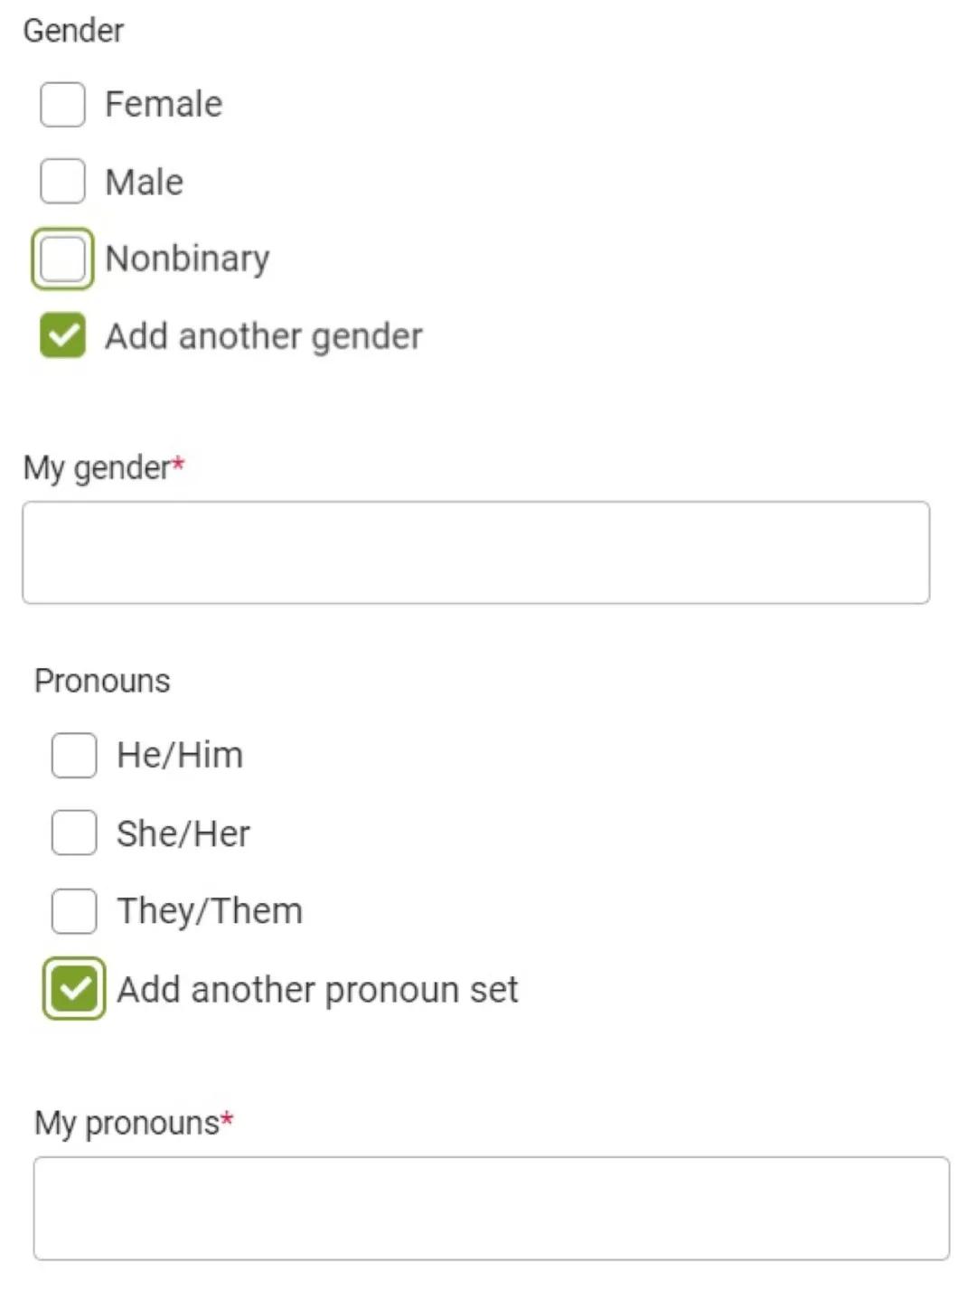Focus the My pronouns text field
Viewport: 976px width, 1309px height.
[492, 1208]
